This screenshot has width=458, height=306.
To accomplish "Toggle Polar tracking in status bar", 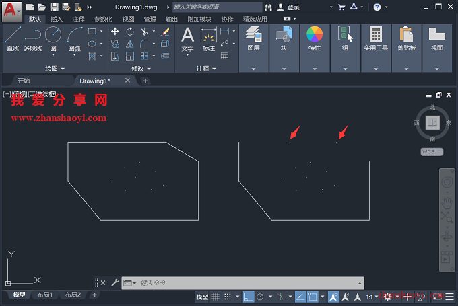I will (x=260, y=297).
